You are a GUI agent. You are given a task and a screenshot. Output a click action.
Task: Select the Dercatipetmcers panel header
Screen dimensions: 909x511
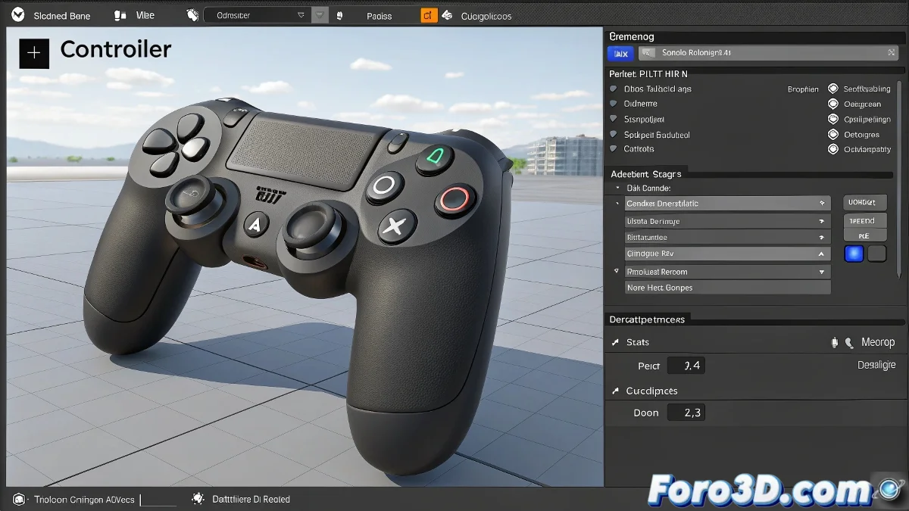647,319
